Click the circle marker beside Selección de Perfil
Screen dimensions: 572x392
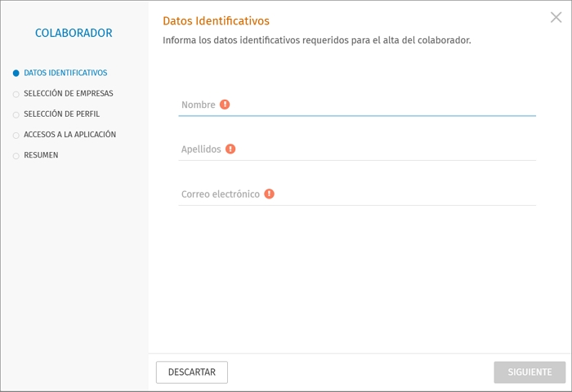coord(16,115)
